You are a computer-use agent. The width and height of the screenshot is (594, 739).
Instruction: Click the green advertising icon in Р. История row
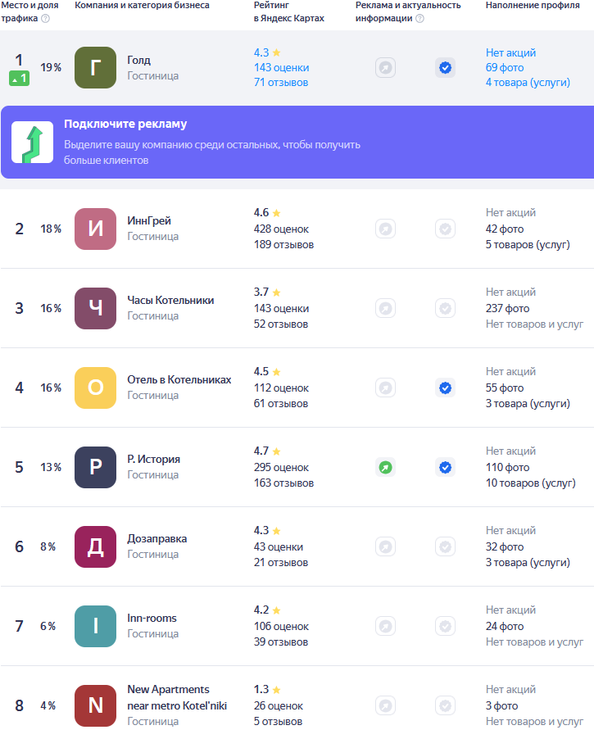(385, 468)
